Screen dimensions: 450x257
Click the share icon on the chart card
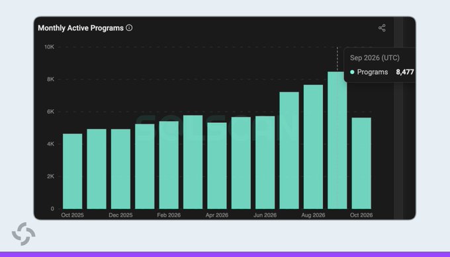tap(382, 28)
